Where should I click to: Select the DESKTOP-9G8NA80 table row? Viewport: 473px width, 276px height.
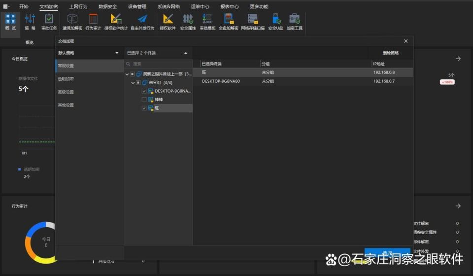click(303, 81)
